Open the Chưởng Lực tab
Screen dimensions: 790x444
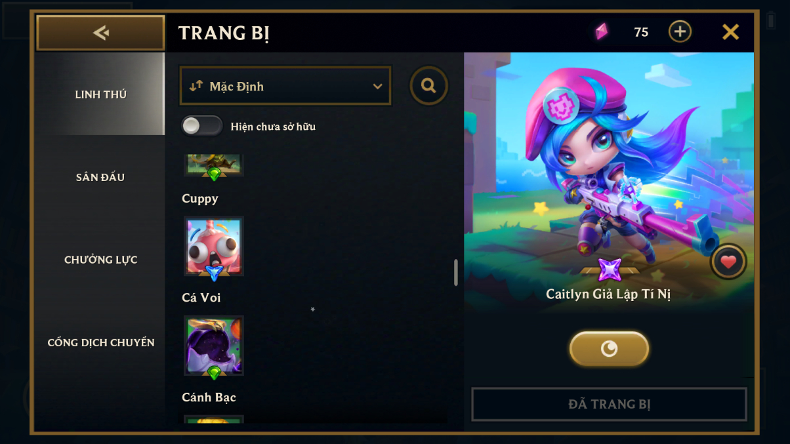click(100, 260)
